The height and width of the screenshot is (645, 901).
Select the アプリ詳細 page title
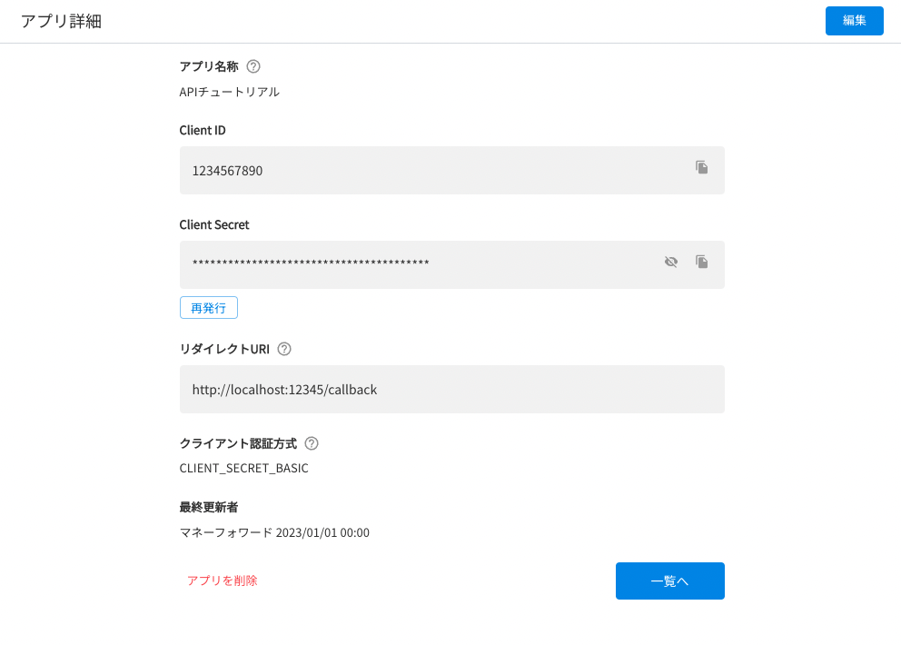[x=61, y=21]
